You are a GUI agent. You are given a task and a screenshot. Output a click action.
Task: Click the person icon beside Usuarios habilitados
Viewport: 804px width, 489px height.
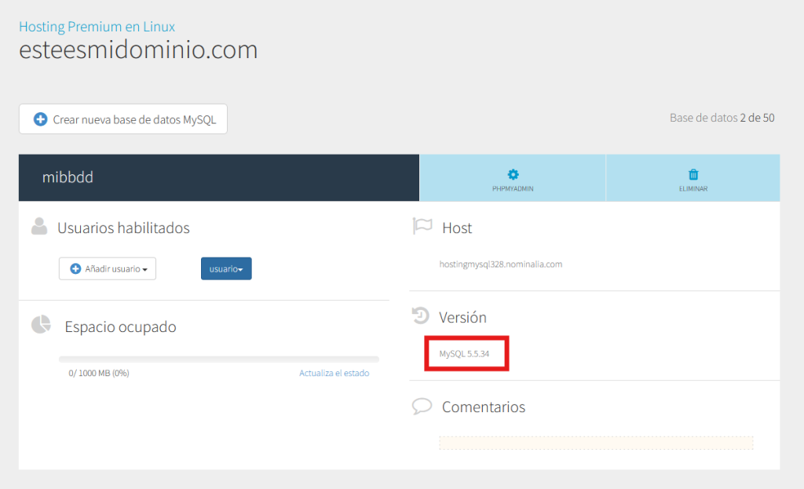pyautogui.click(x=38, y=228)
